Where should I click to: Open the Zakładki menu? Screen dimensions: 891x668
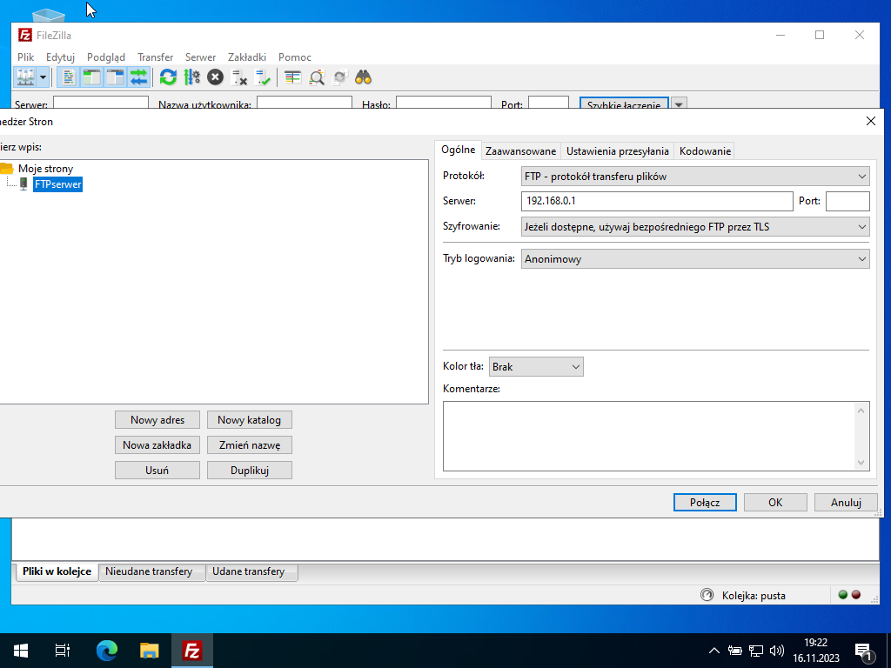tap(246, 57)
